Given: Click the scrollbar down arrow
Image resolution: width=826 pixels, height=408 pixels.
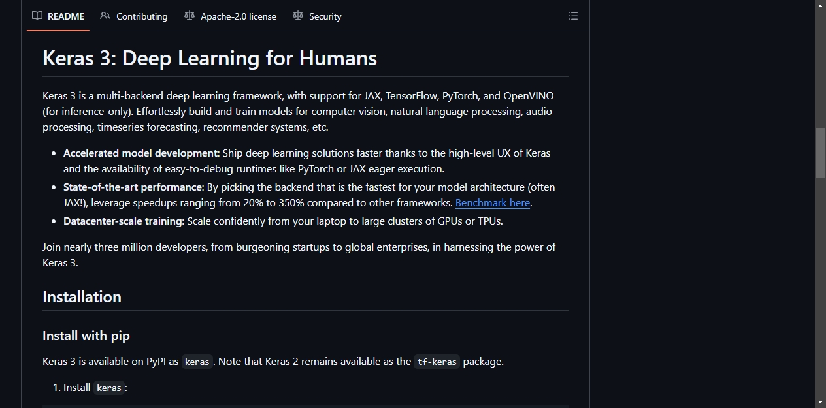Looking at the screenshot, I should point(820,402).
